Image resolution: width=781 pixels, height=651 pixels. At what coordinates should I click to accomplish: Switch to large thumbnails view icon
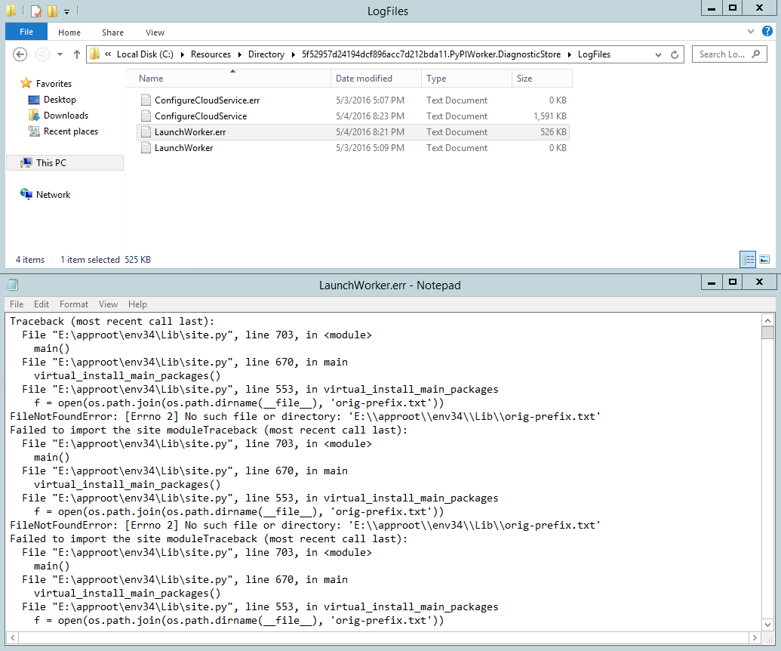[764, 259]
